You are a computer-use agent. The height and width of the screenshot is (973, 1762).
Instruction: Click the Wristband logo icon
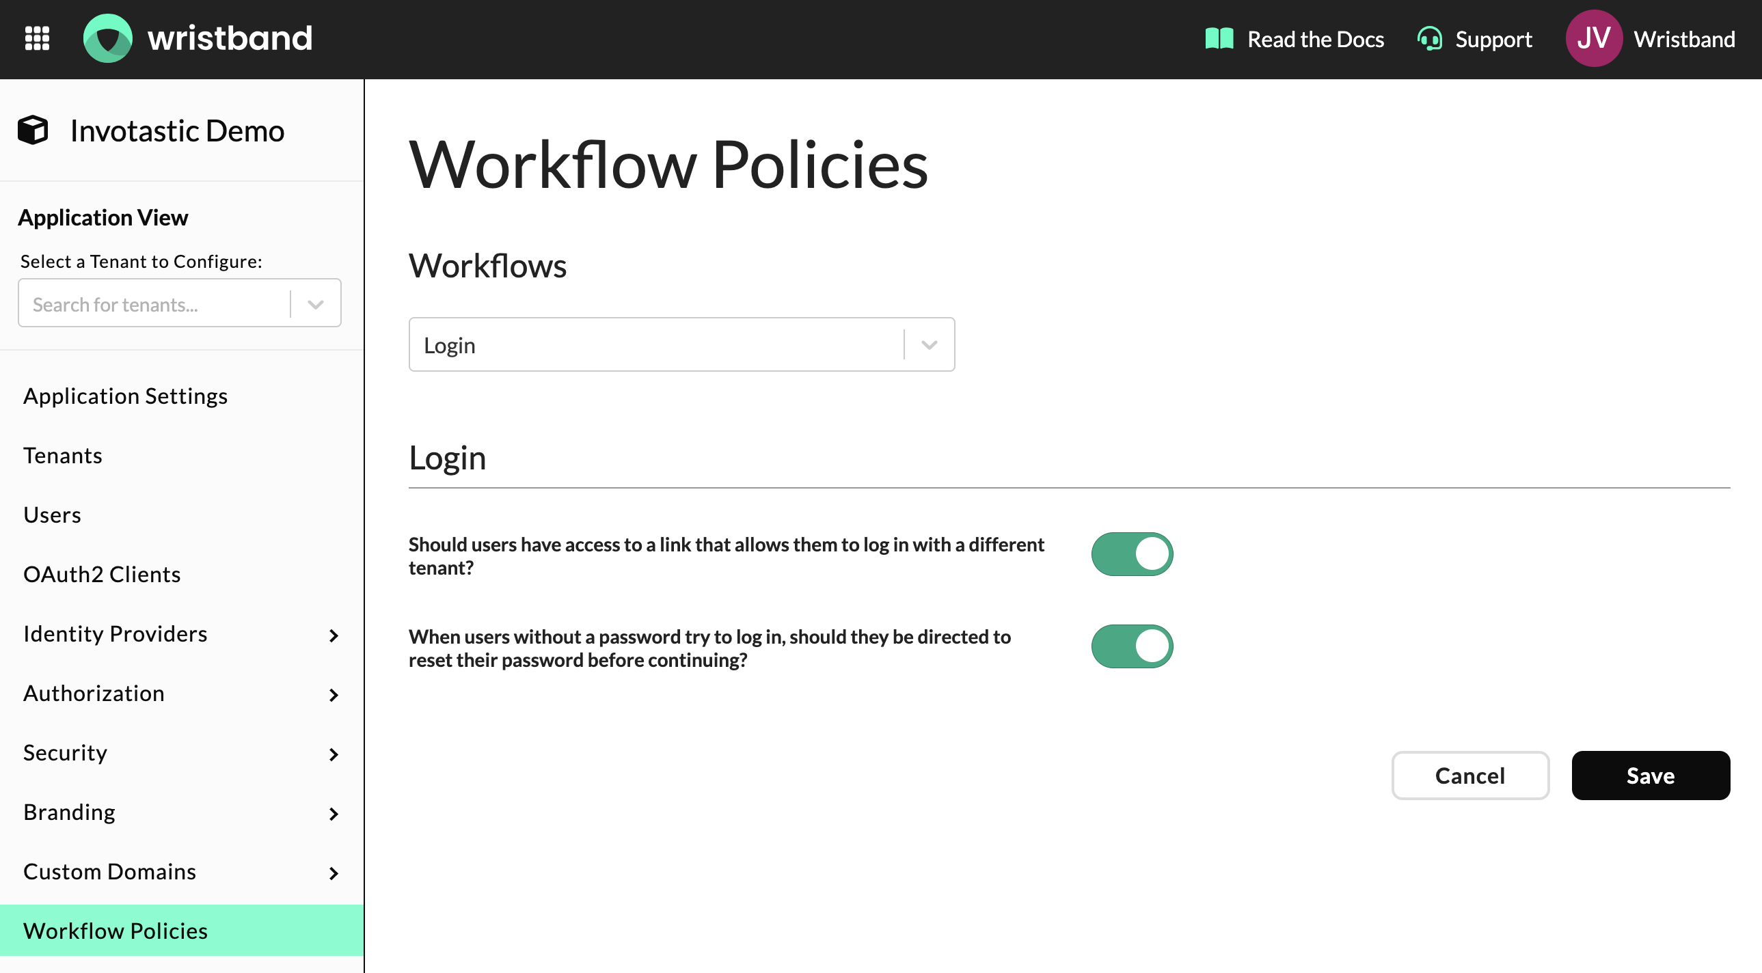point(108,38)
